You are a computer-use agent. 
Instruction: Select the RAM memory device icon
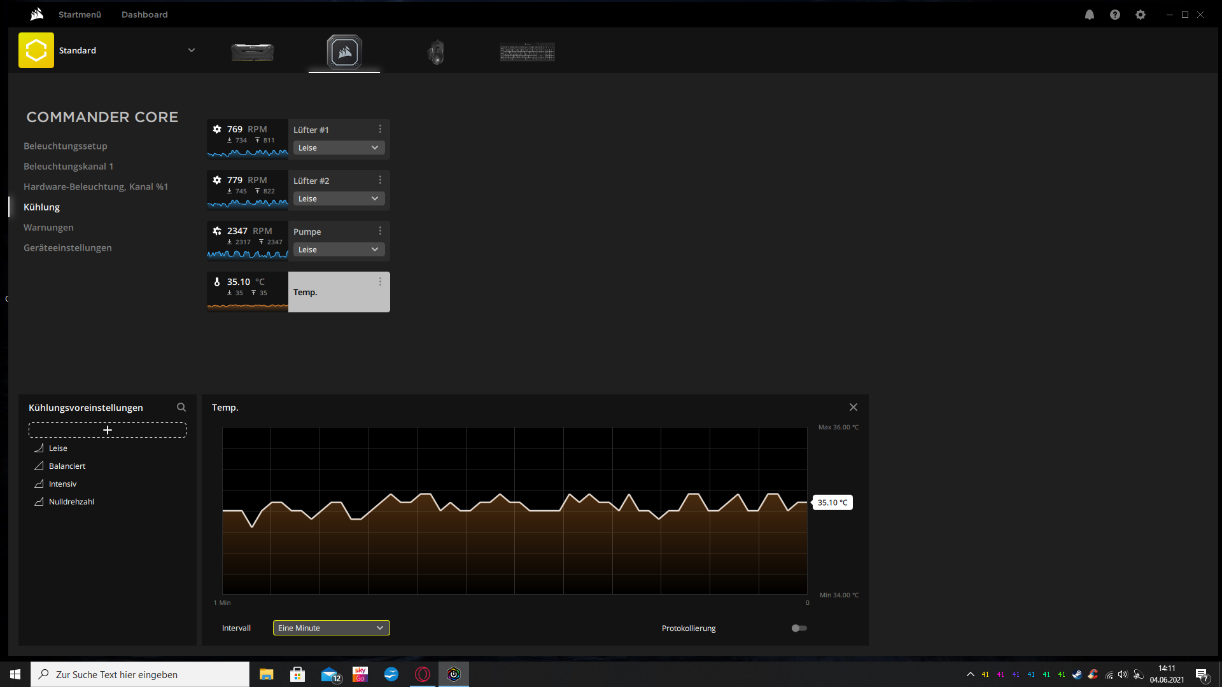[x=252, y=52]
